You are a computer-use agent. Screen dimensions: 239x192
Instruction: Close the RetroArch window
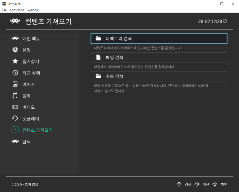pyautogui.click(x=233, y=4)
